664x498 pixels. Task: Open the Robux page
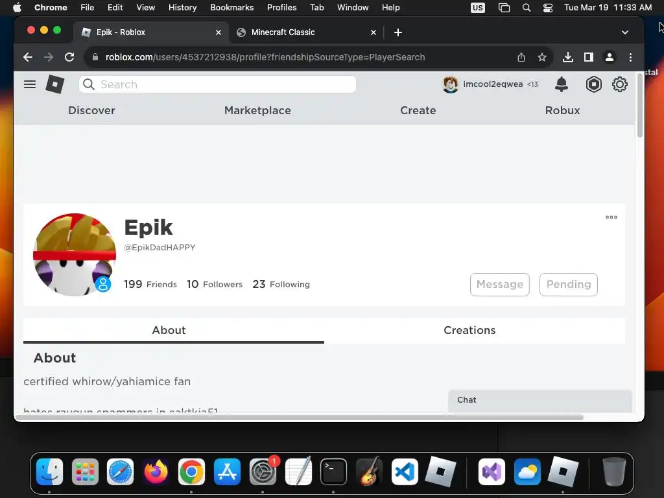point(562,110)
